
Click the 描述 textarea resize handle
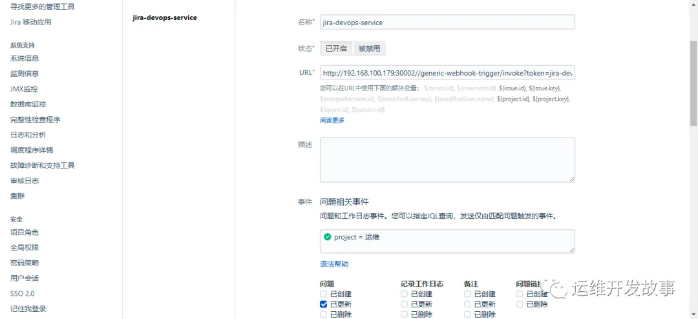pos(571,179)
